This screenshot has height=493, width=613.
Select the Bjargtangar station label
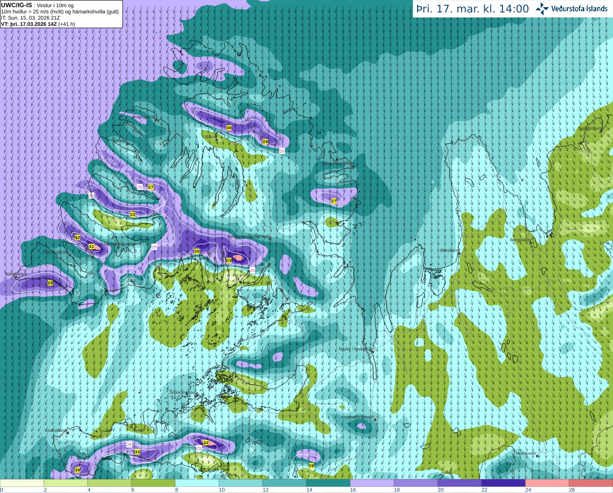[16, 274]
